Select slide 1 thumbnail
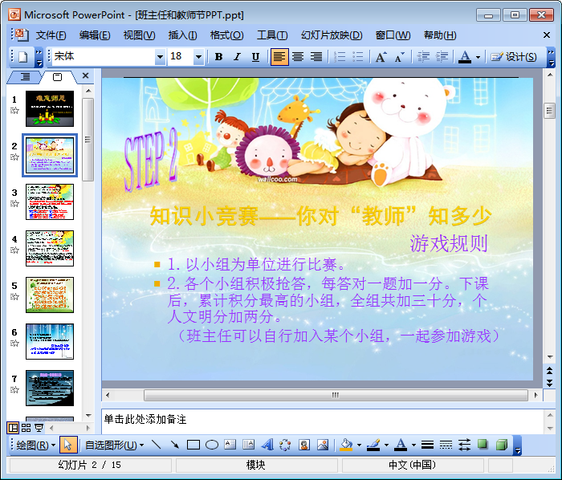Screen dimensions: 562x480 pyautogui.click(x=50, y=108)
